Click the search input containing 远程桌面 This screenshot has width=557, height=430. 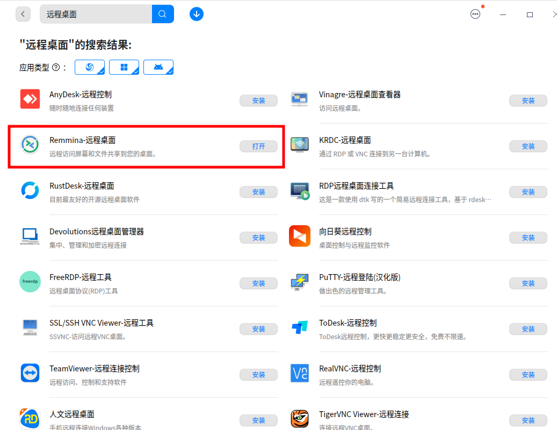[96, 13]
